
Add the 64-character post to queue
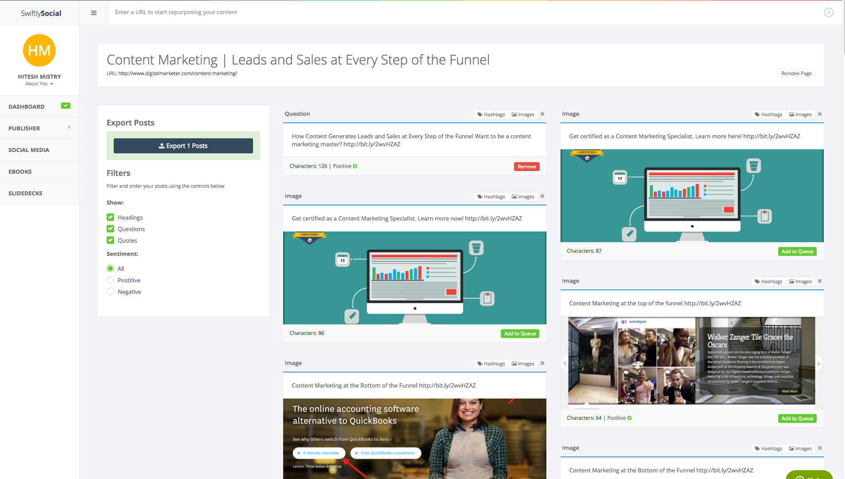[797, 418]
